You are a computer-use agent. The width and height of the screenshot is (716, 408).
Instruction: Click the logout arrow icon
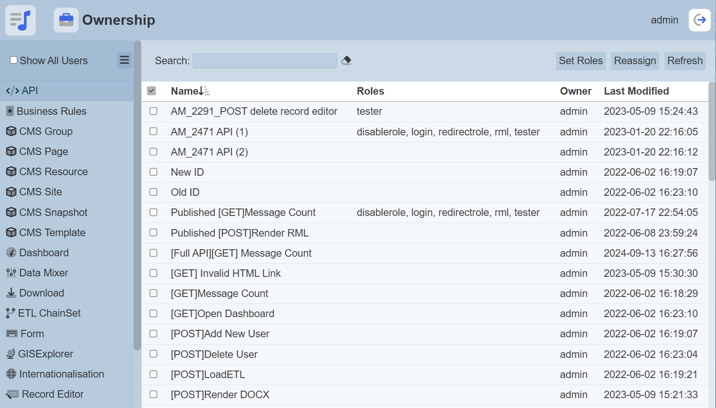[x=700, y=20]
